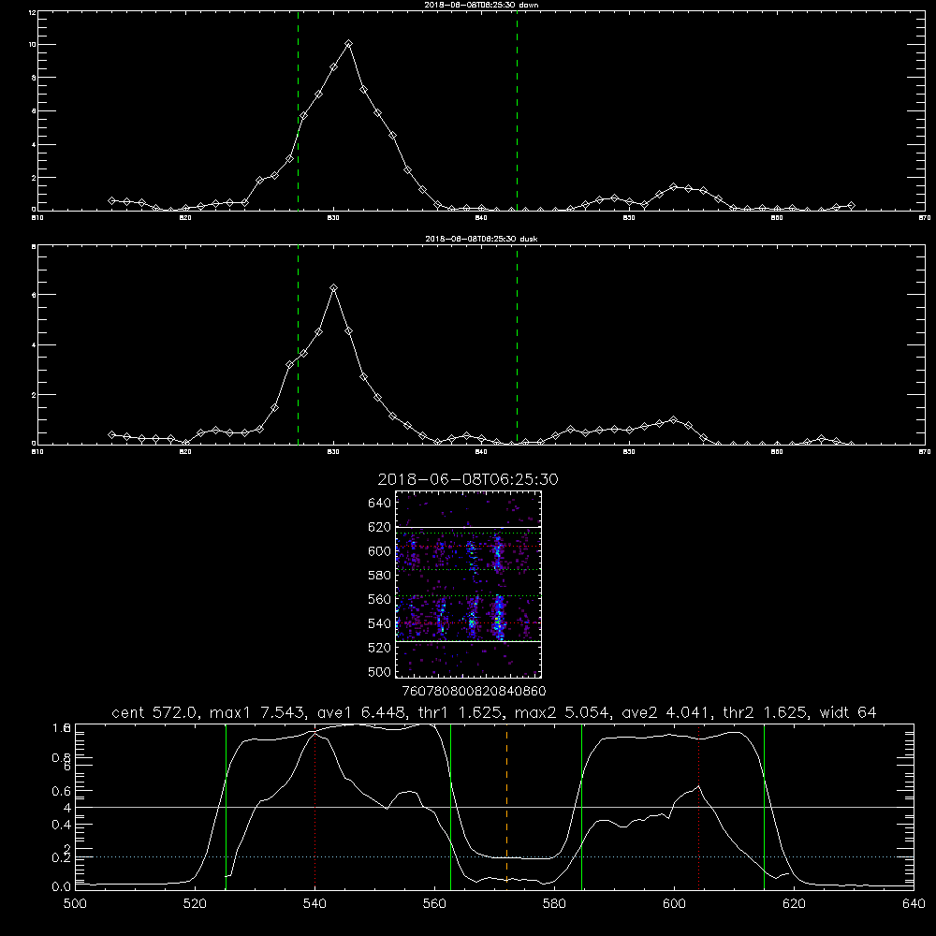Click spectrogram image y-axis label 500
Viewport: 936px width, 936px height.
click(x=380, y=672)
